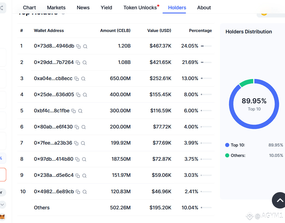The image size is (285, 223).
Task: Switch to the Chart tab
Action: tap(29, 8)
